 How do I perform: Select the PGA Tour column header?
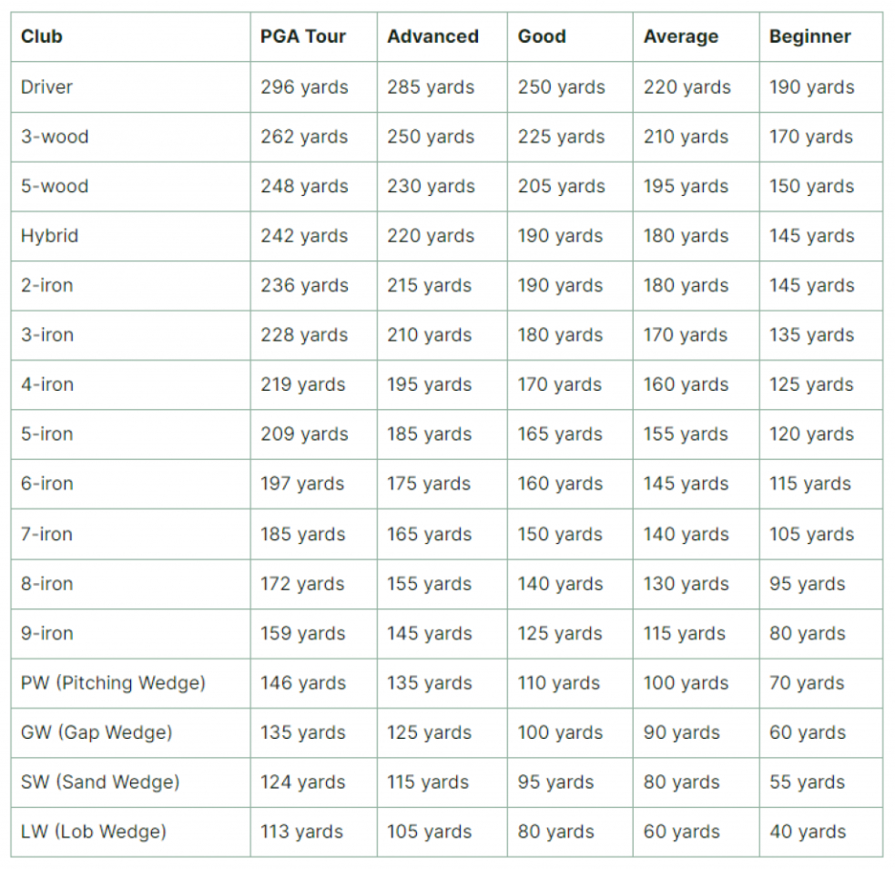point(313,36)
